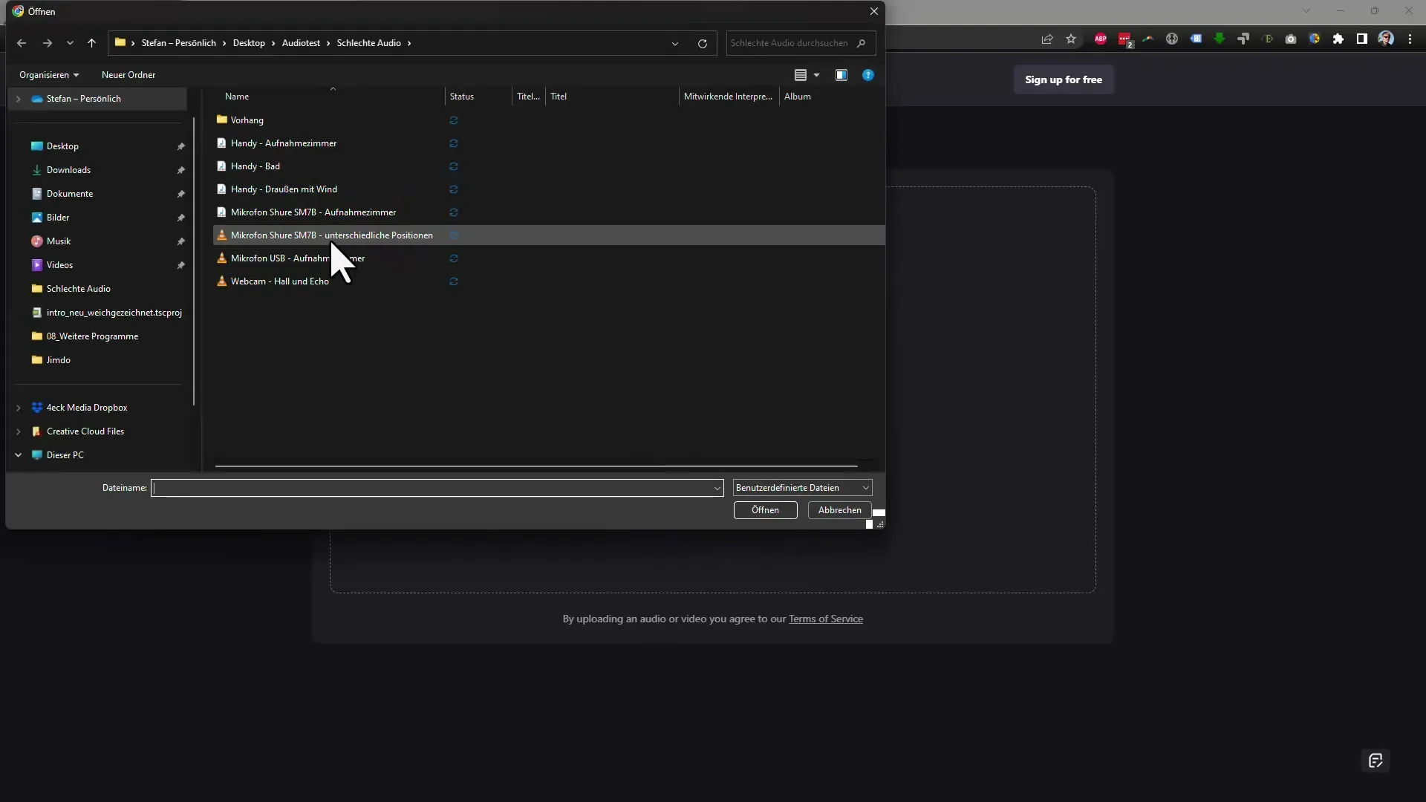Expand the 4eck Media Dropbox tree item
Viewport: 1426px width, 802px height.
point(19,408)
